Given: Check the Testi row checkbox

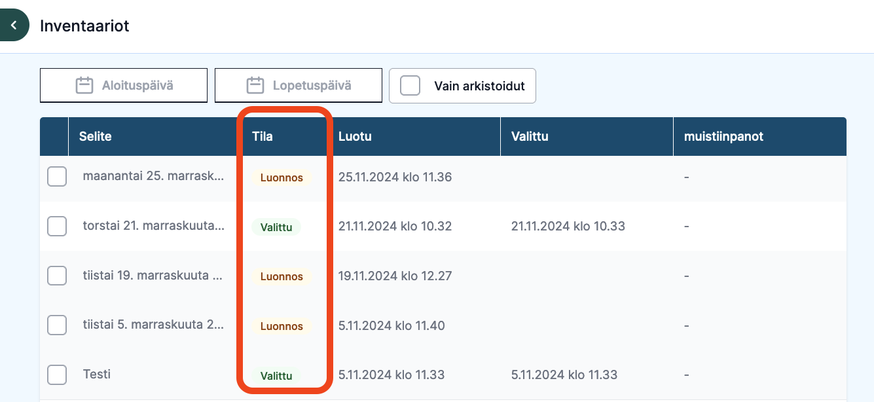Looking at the screenshot, I should [x=57, y=375].
